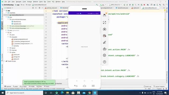This screenshot has width=169, height=95.
Task: Select AndroidManifest.xml in project tree
Action: [18, 15]
